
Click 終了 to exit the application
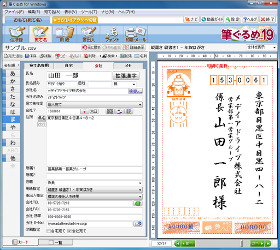(x=267, y=19)
